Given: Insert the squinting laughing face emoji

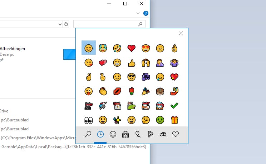Looking at the screenshot, I should pos(132,120).
